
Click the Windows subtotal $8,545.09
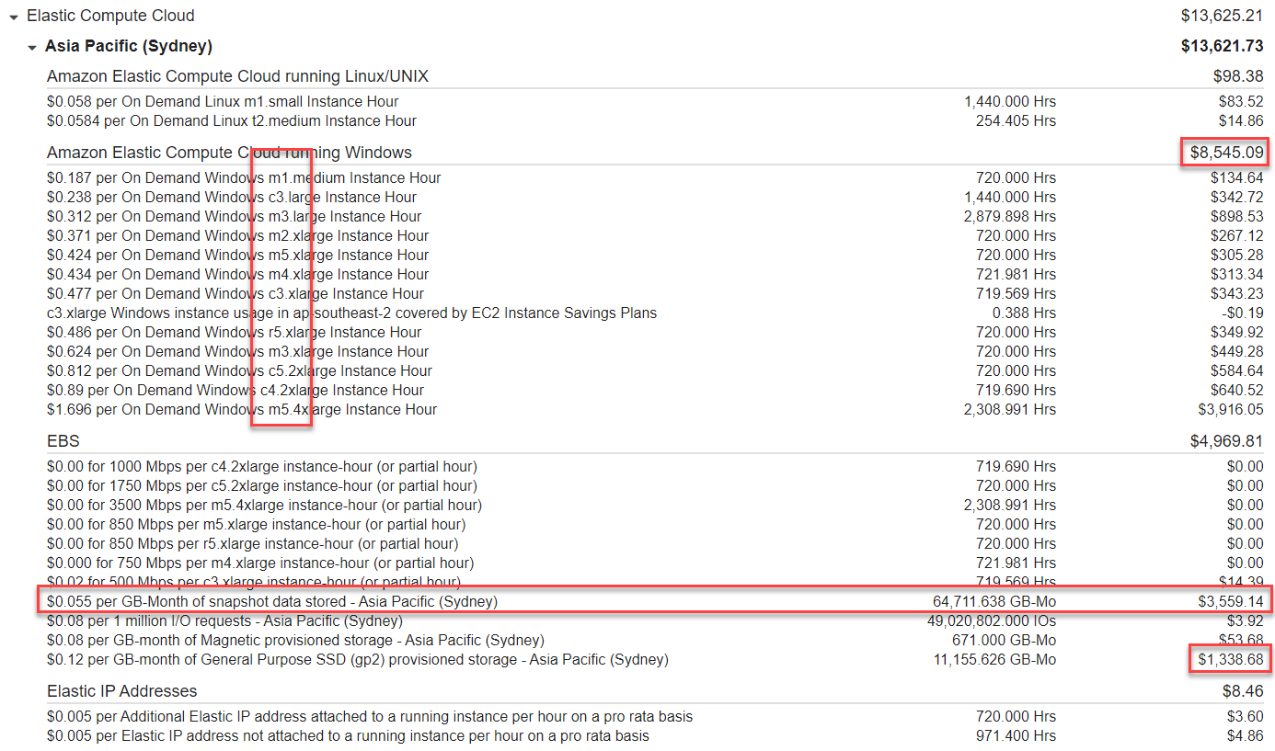point(1223,153)
